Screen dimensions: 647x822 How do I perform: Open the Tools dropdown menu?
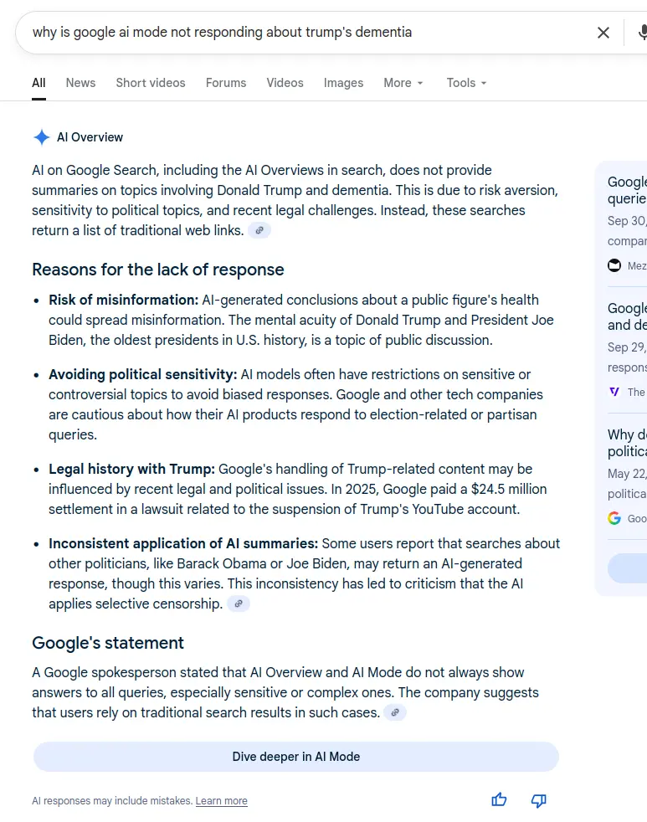pos(466,83)
